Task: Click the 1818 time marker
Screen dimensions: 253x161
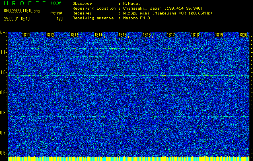Action: pyautogui.click(x=195, y=35)
